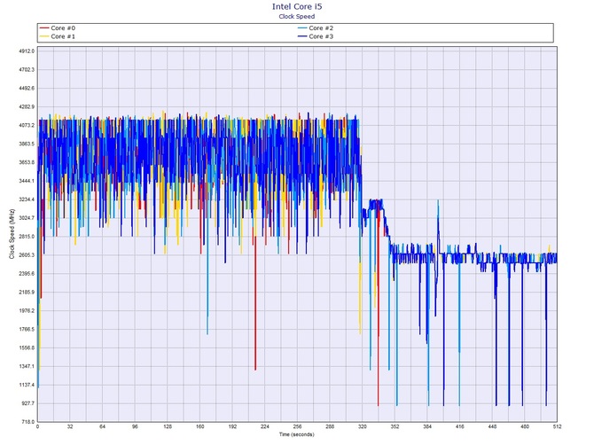594x445 pixels.
Task: Click the 2605.3 y-axis value
Action: [x=27, y=255]
